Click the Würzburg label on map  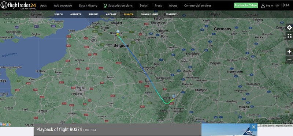[215, 63]
